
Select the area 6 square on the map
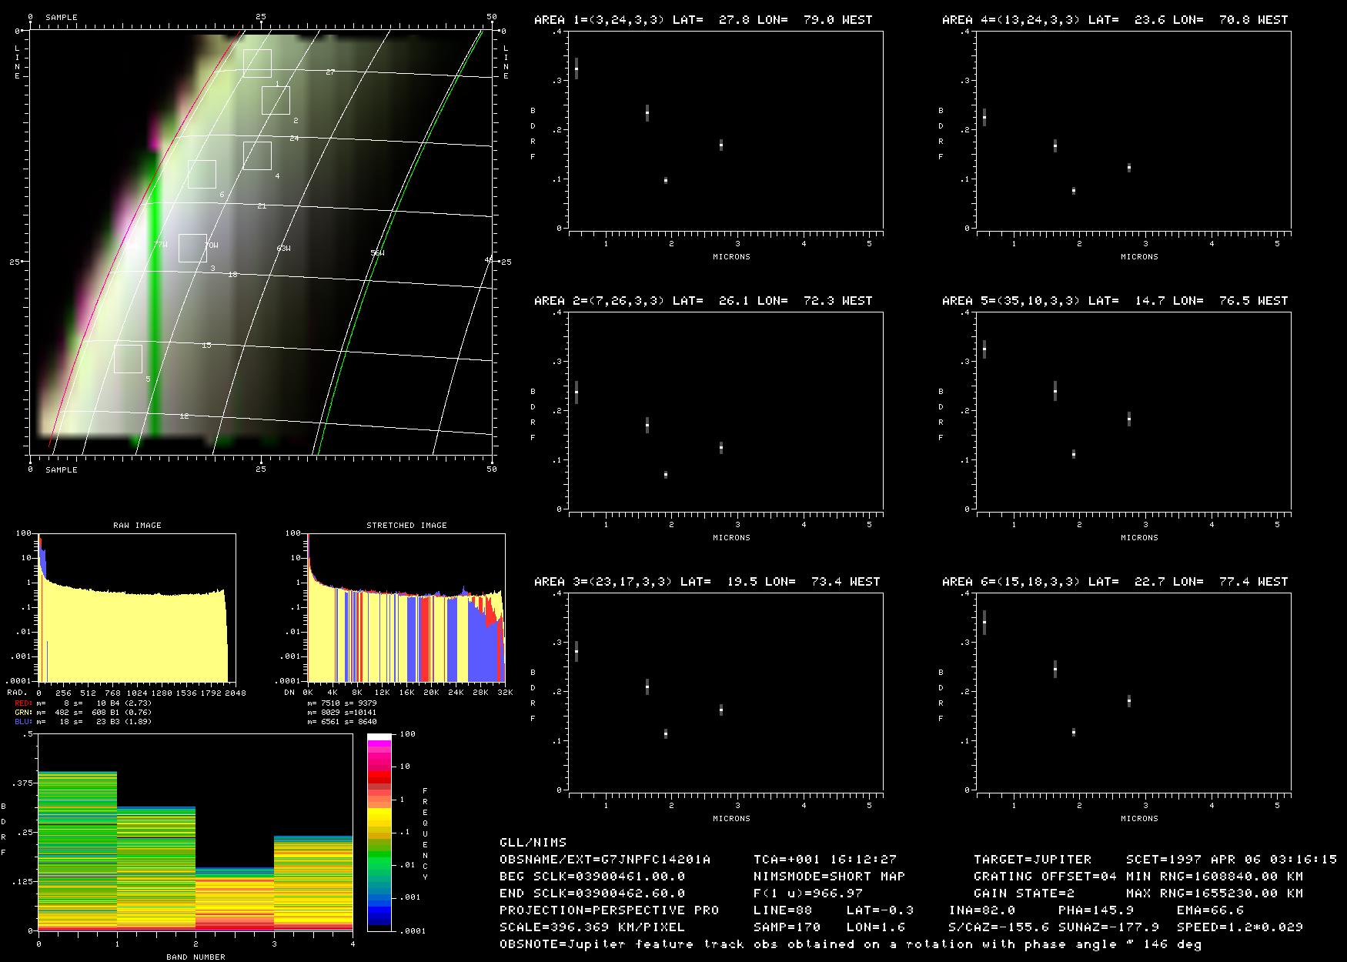click(x=202, y=175)
